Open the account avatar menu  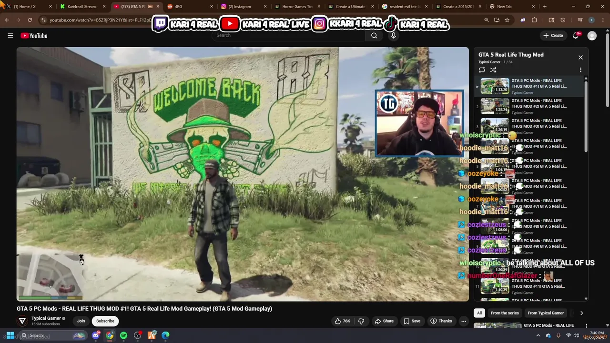click(x=592, y=36)
